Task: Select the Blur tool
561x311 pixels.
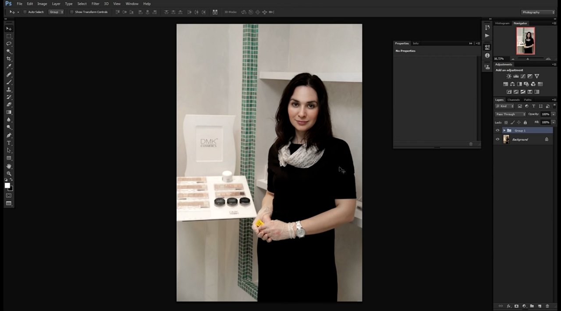Action: click(9, 119)
